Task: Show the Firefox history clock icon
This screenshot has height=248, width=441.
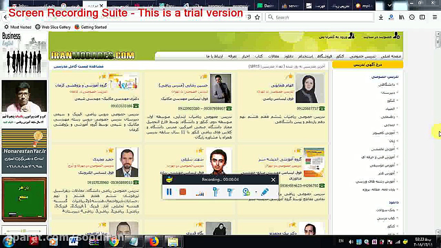Action: pos(412,17)
